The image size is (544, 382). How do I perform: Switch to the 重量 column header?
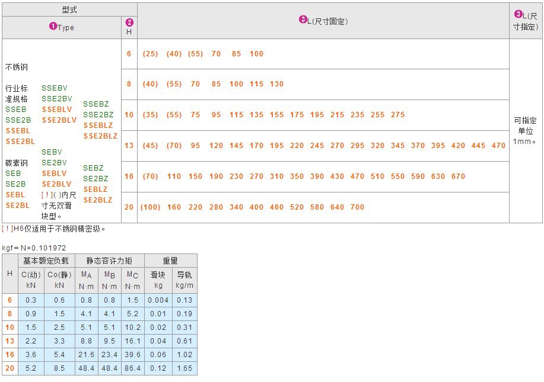pos(170,261)
